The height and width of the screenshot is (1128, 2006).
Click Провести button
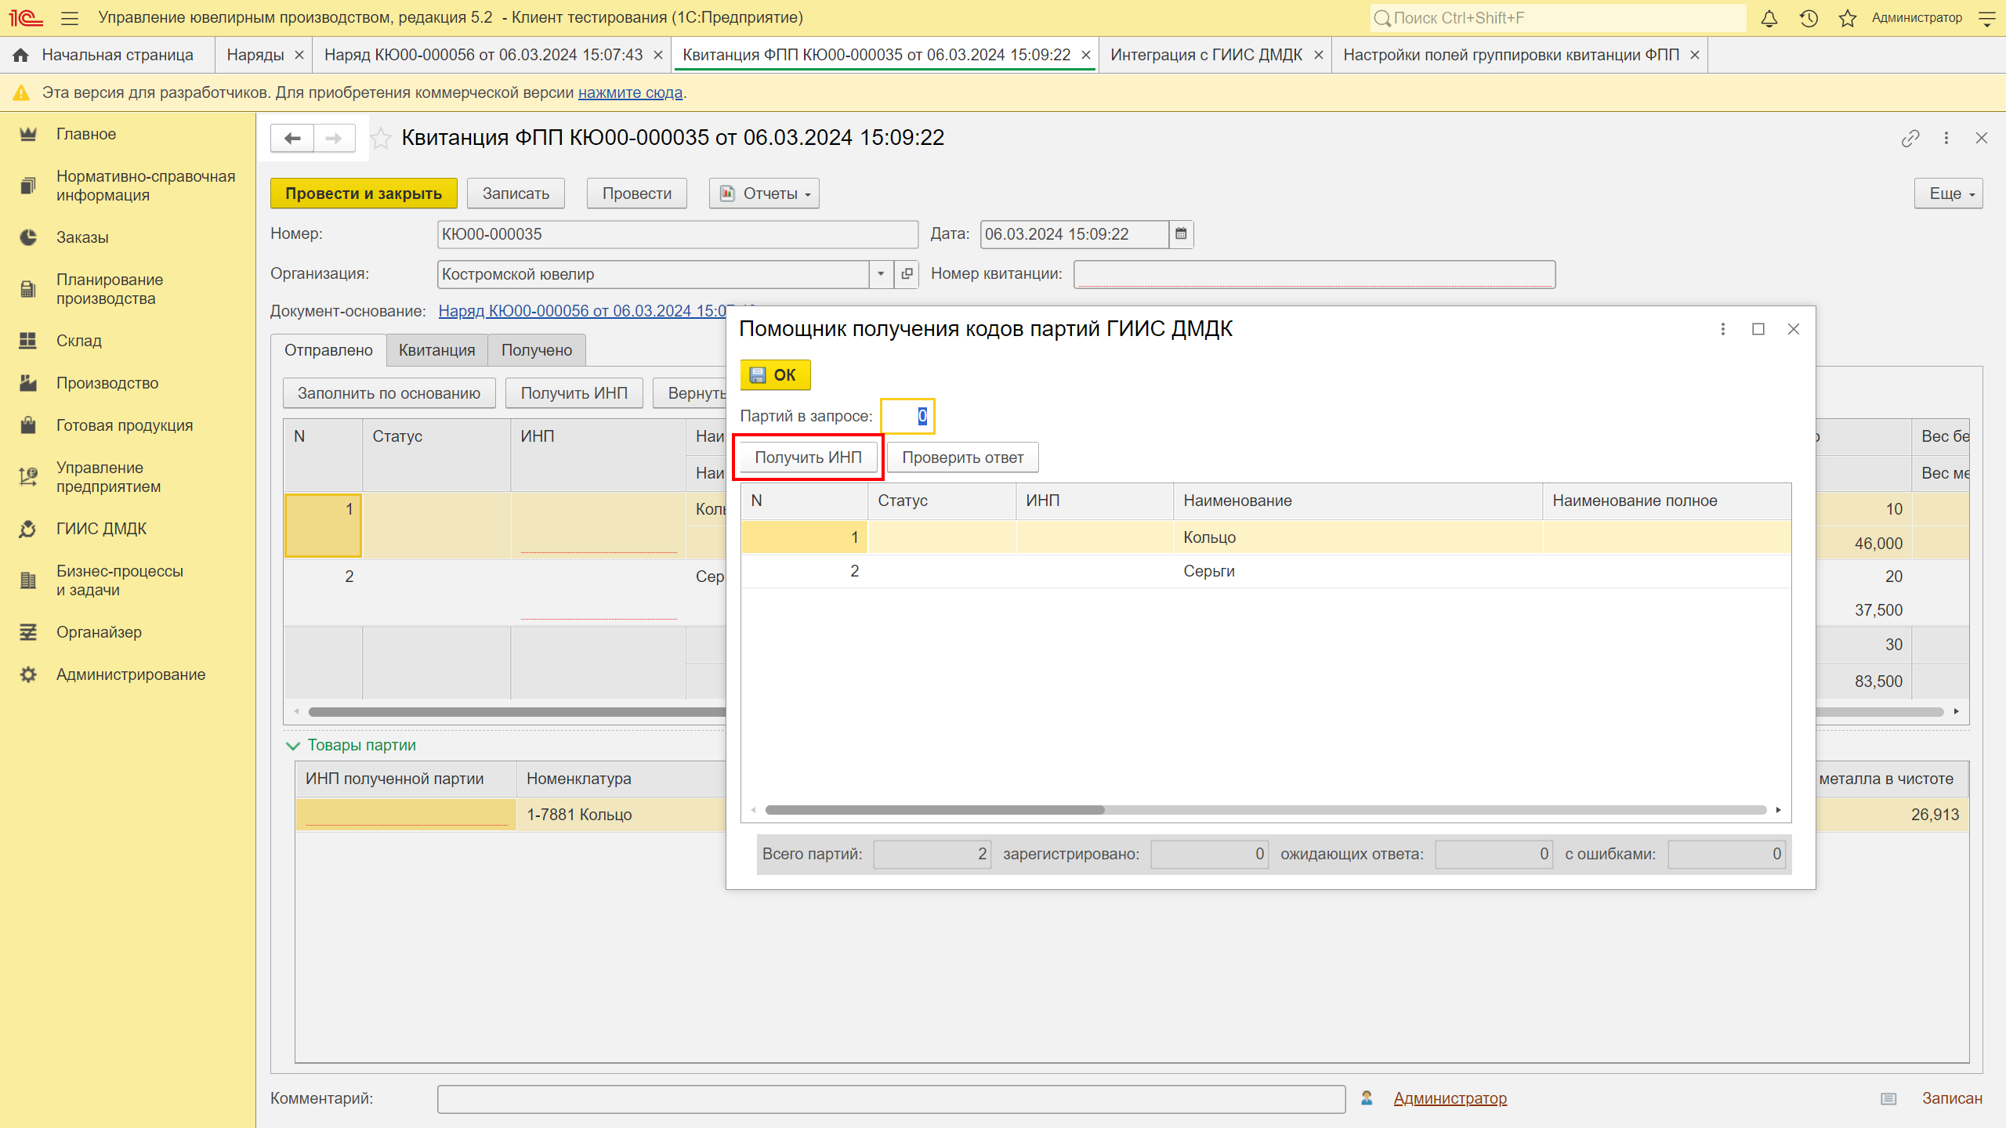click(636, 193)
